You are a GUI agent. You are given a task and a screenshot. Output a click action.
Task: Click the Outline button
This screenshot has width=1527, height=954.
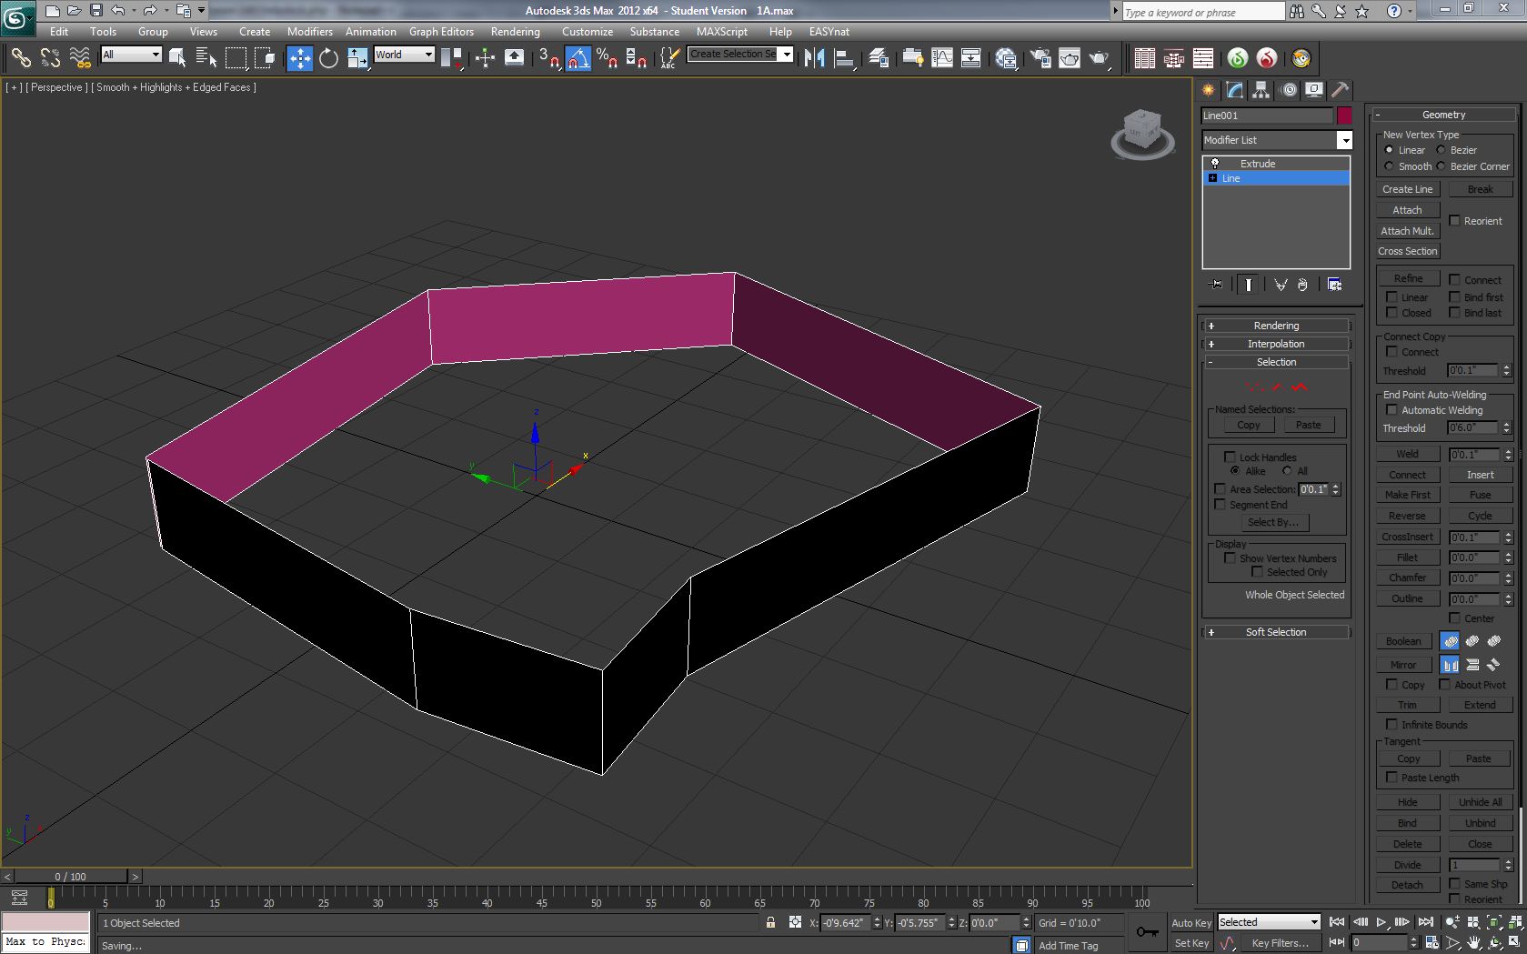(x=1407, y=598)
